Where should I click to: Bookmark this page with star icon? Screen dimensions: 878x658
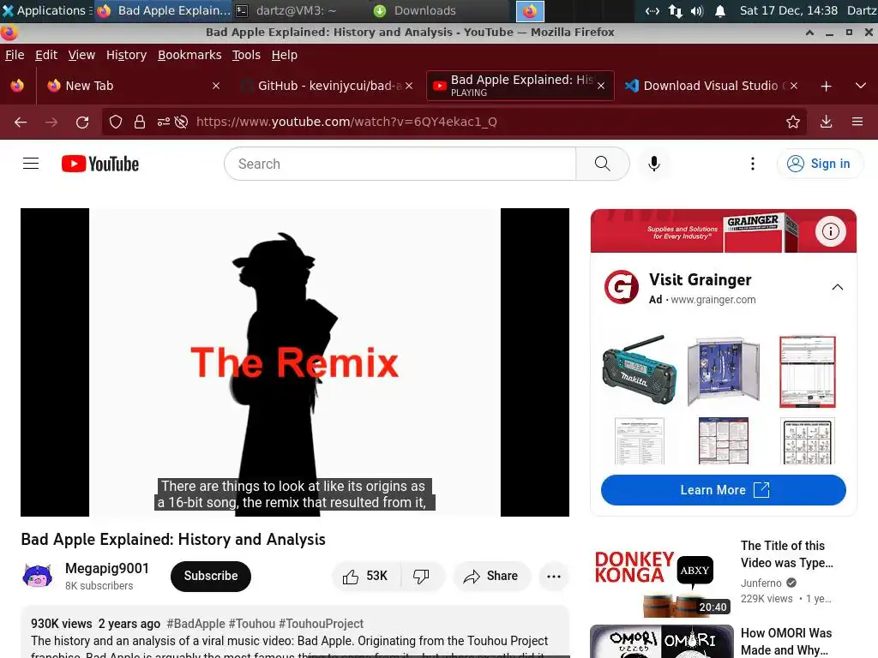792,122
